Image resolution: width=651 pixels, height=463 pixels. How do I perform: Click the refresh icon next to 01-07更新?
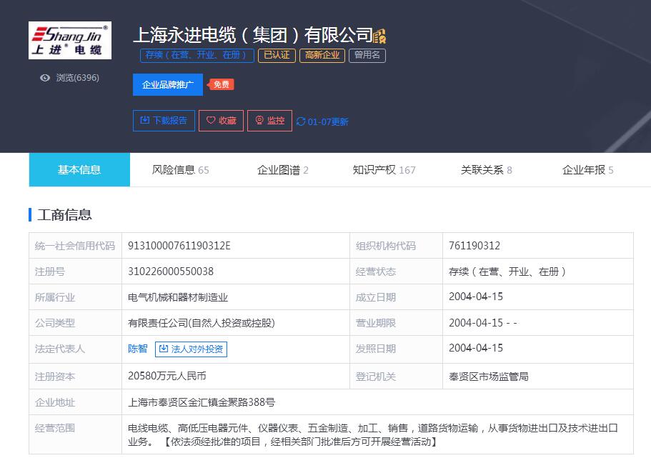point(301,121)
